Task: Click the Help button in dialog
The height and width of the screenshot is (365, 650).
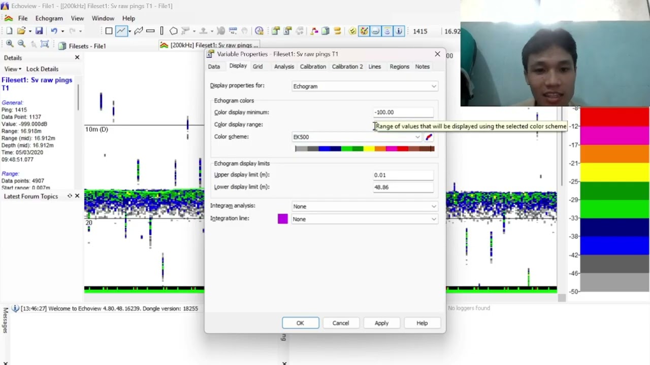Action: click(422, 323)
